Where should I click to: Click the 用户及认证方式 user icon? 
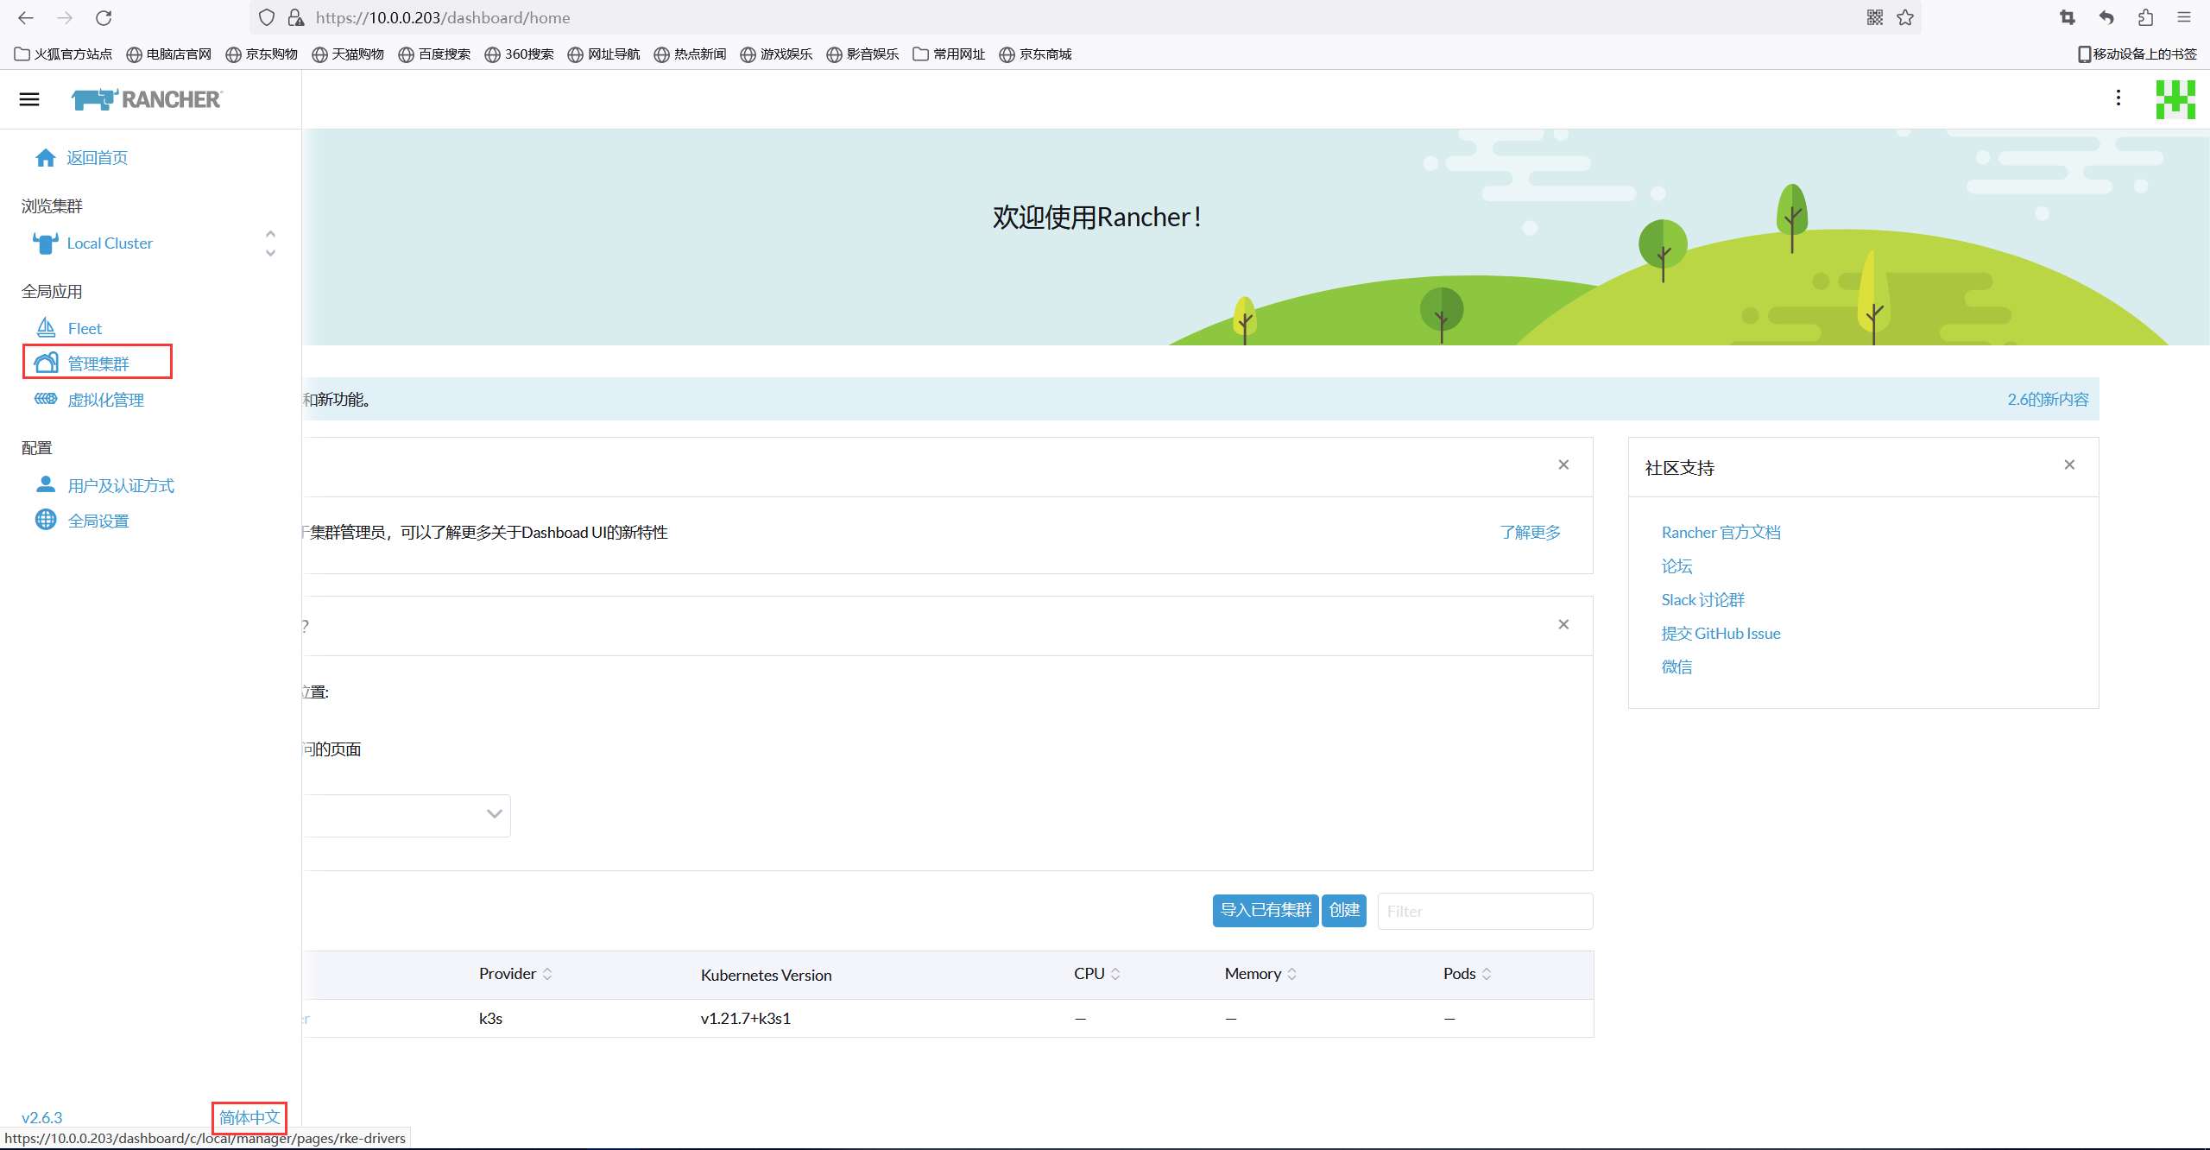pyautogui.click(x=46, y=485)
